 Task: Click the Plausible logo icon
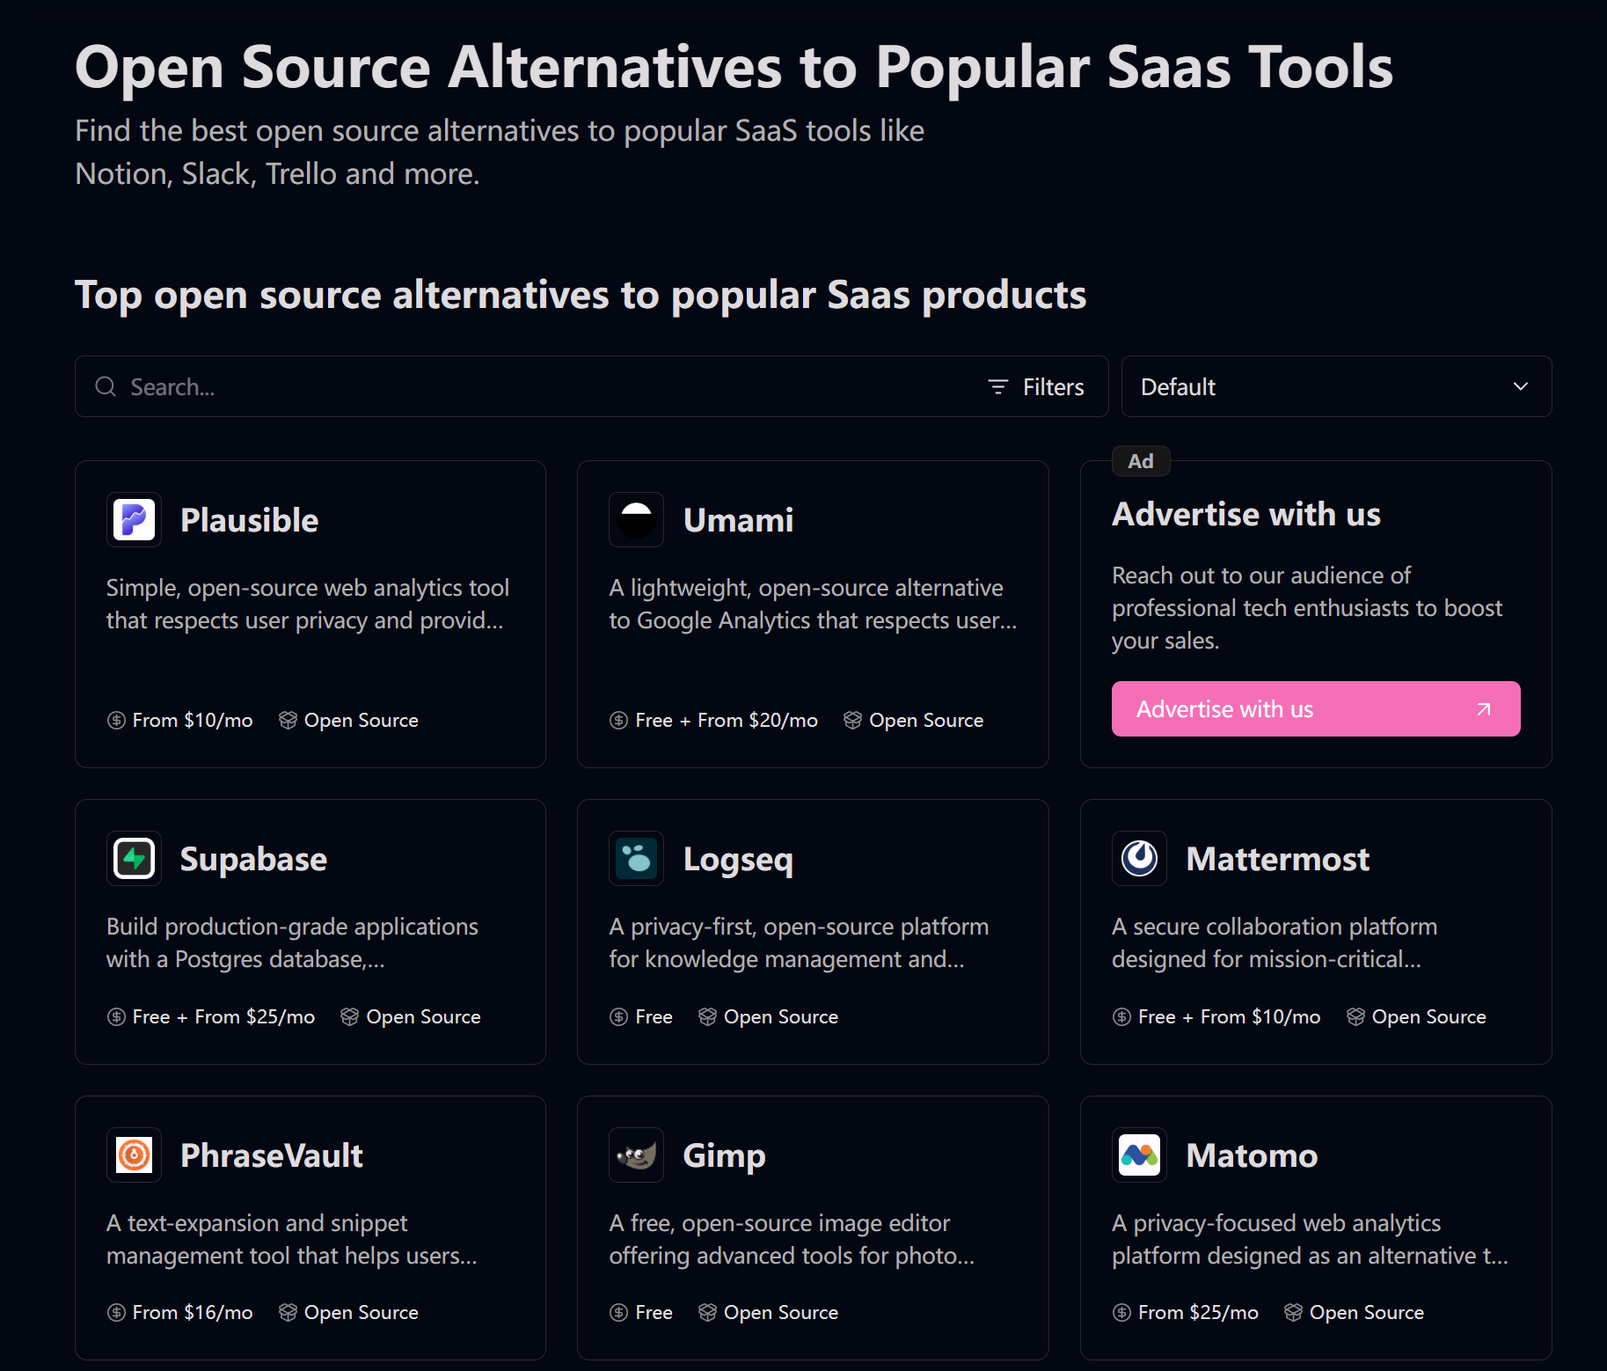(134, 520)
